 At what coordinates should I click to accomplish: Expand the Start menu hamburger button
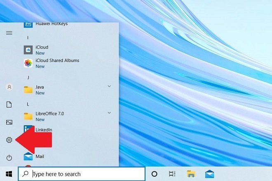coord(9,33)
